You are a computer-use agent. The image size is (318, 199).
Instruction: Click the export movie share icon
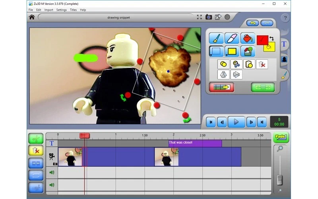coord(218,17)
